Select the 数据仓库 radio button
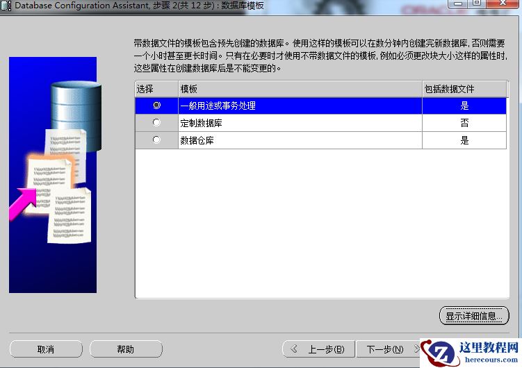Image resolution: width=522 pixels, height=368 pixels. point(156,140)
